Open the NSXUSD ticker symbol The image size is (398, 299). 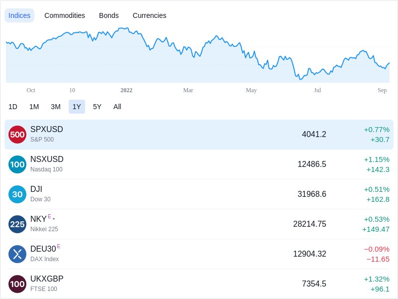(47, 159)
